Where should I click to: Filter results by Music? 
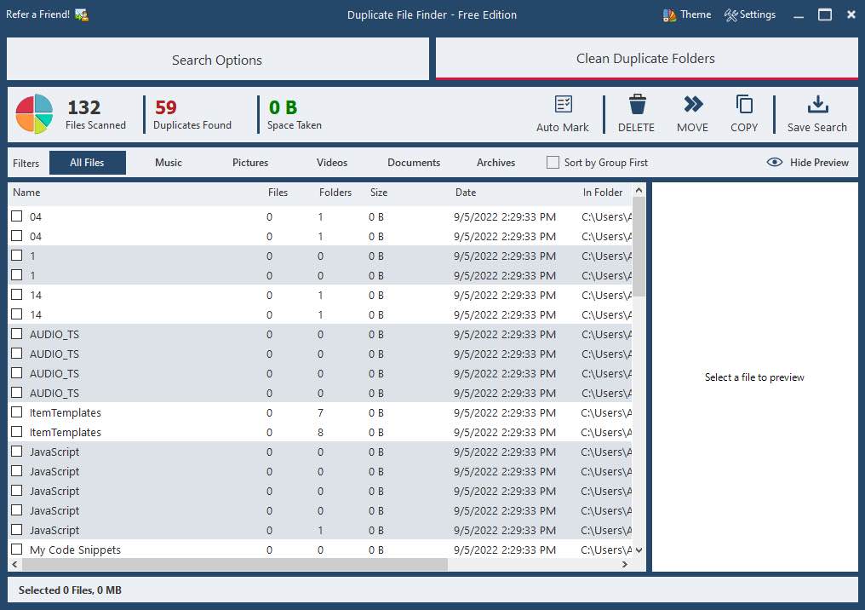coord(169,163)
